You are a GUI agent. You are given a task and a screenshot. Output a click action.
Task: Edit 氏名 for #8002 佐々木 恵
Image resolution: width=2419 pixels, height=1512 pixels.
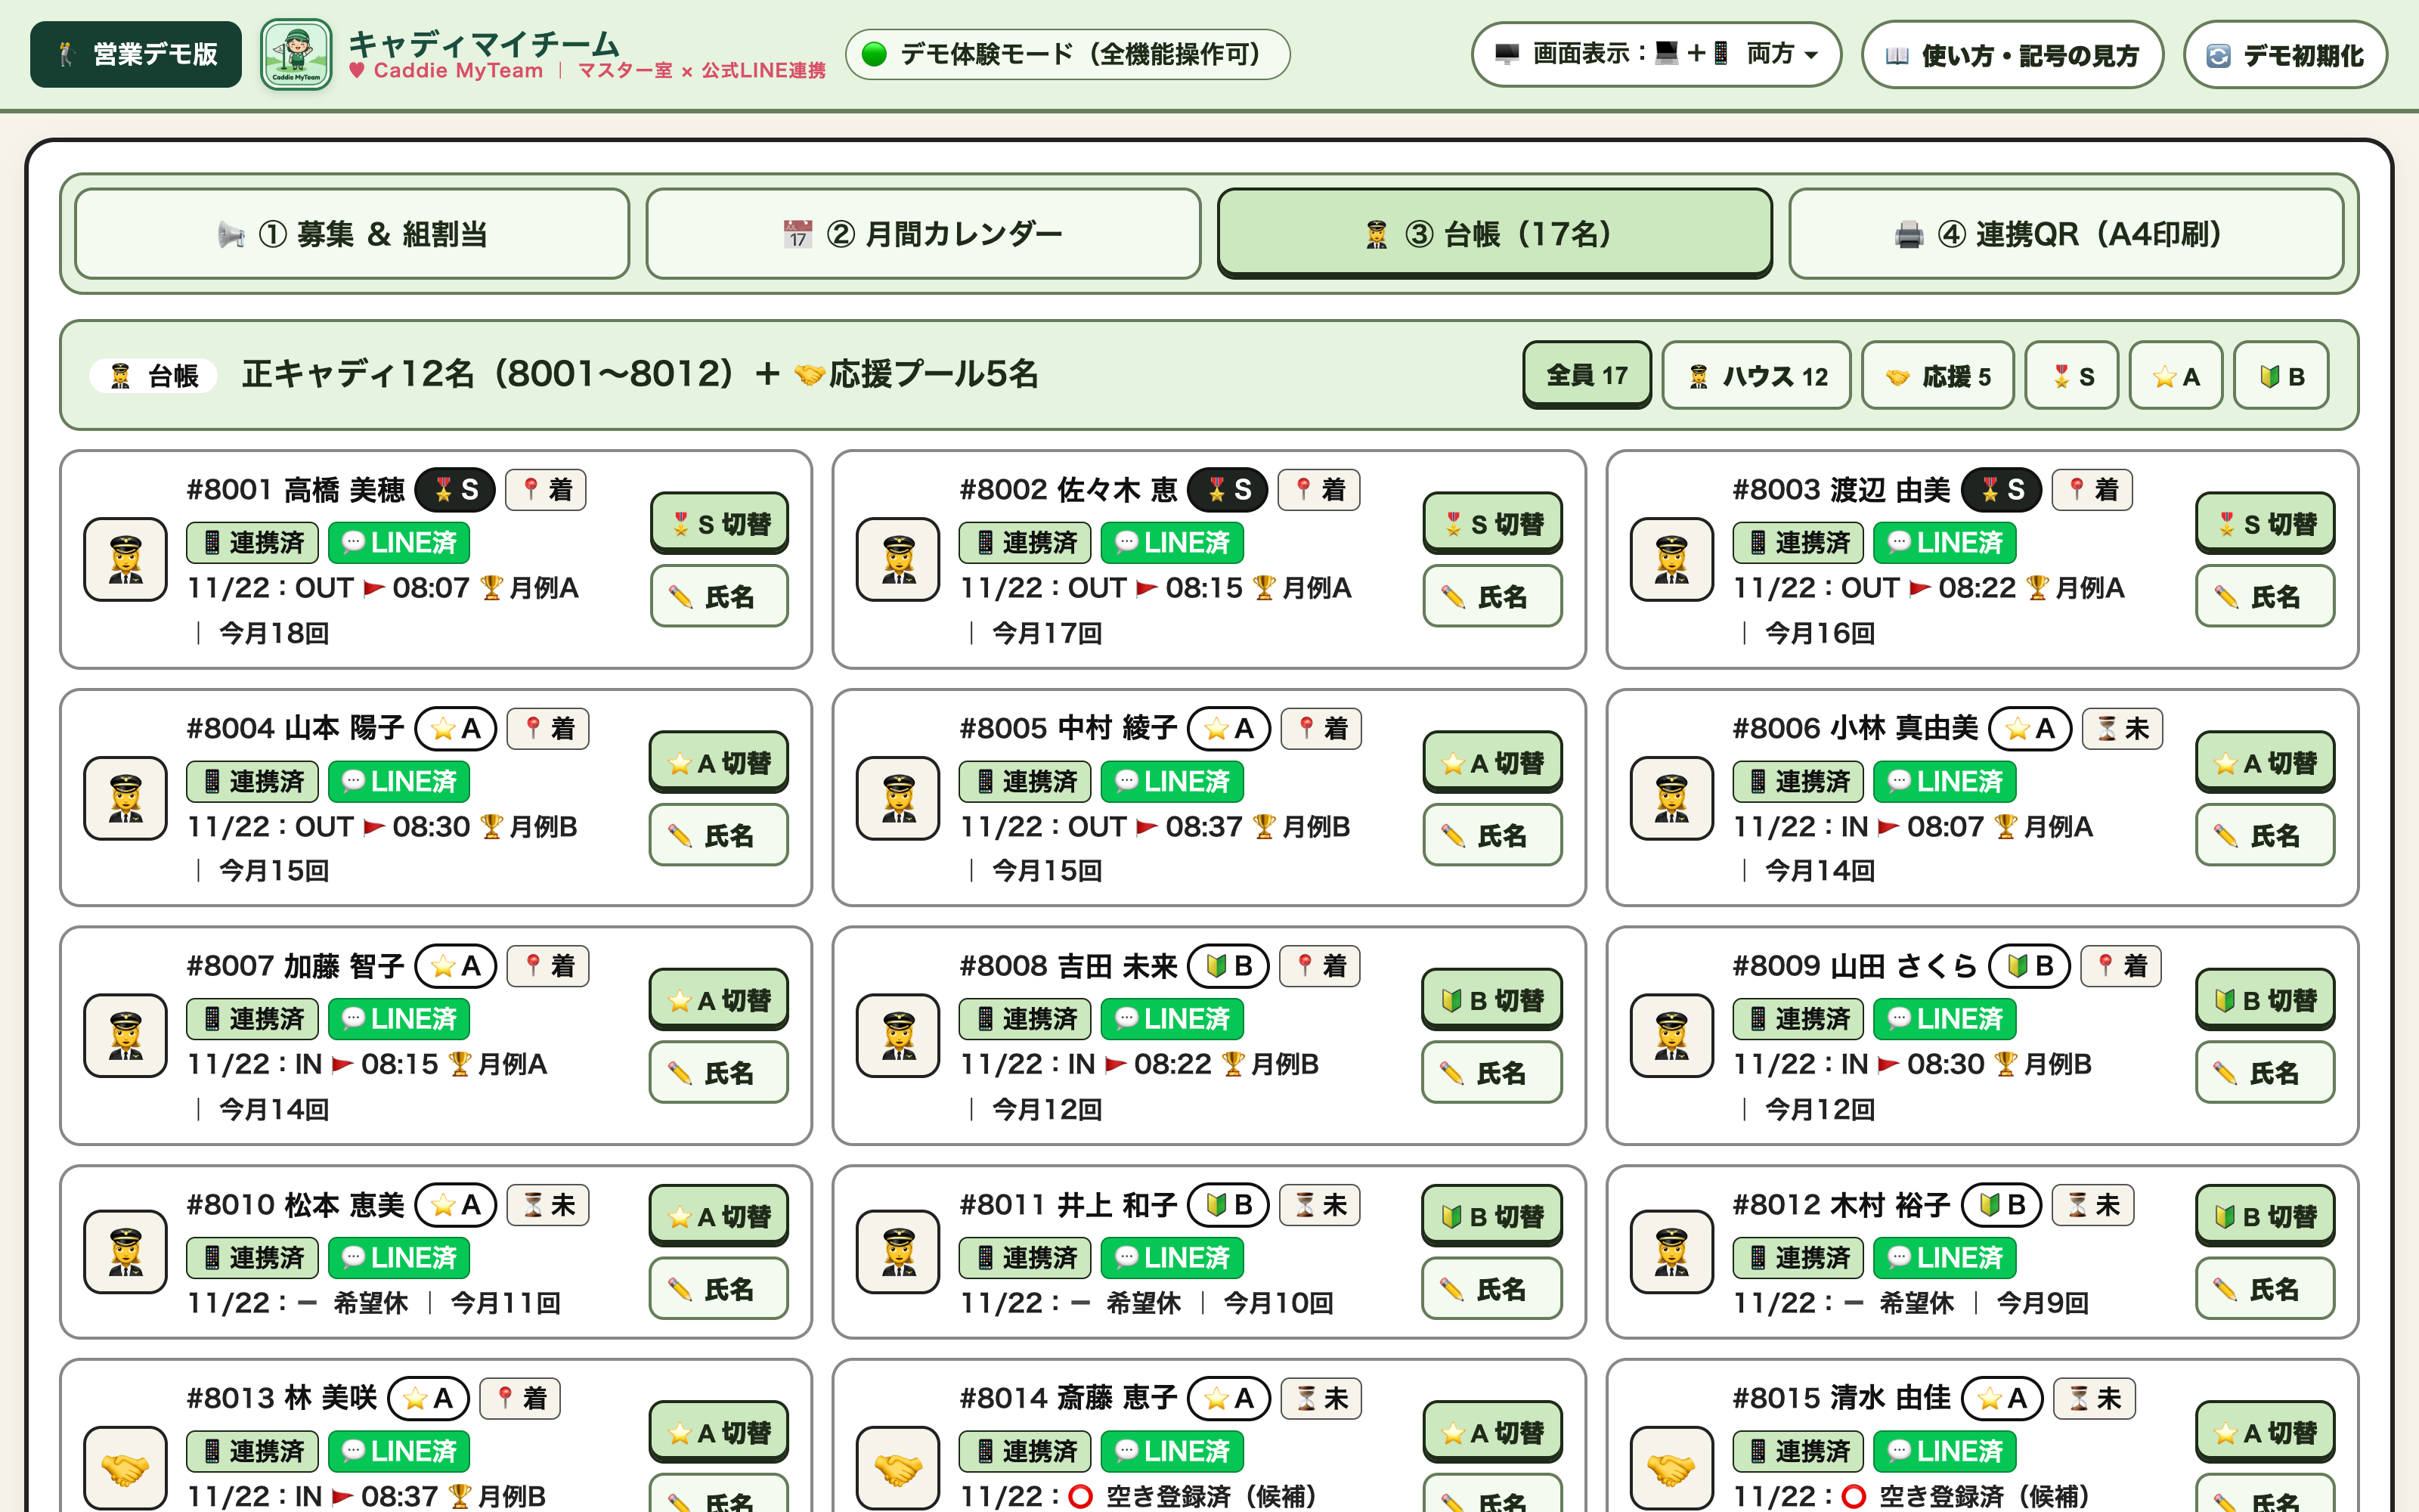[1492, 596]
